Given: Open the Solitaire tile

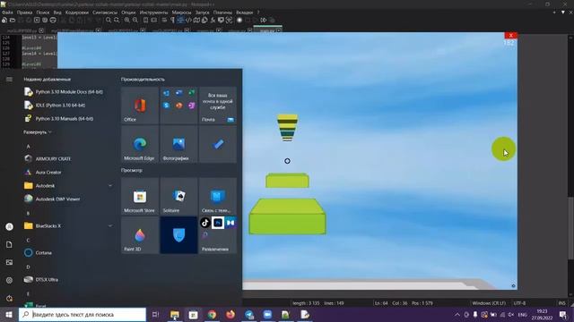Looking at the screenshot, I should pos(178,196).
